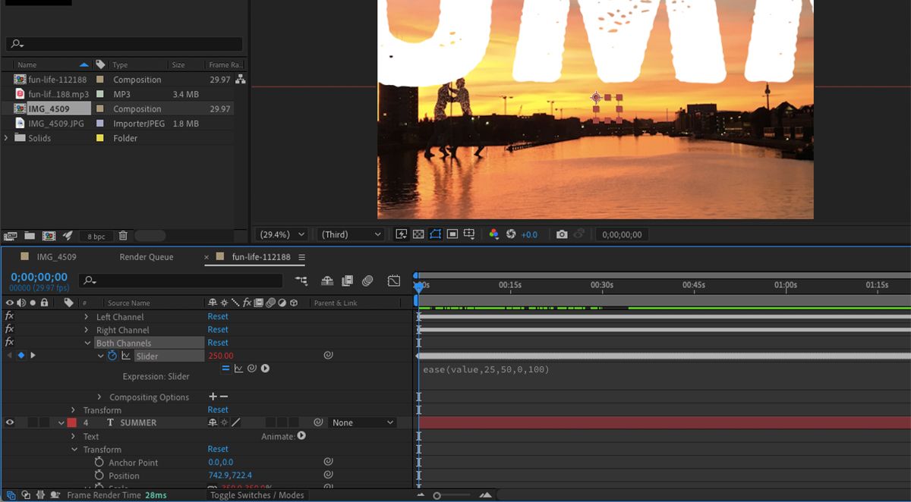Click the Interpret Footage icon
The width and height of the screenshot is (911, 502).
(11, 236)
